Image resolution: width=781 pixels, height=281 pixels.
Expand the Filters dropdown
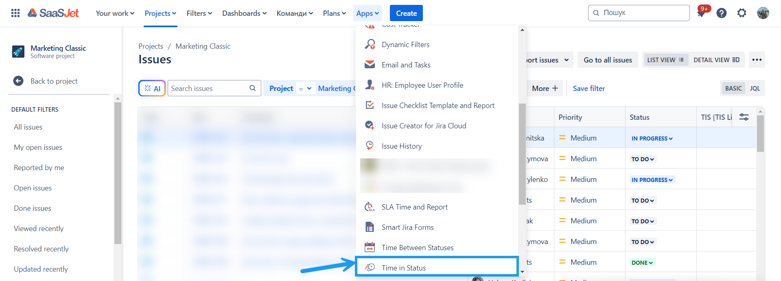(199, 13)
